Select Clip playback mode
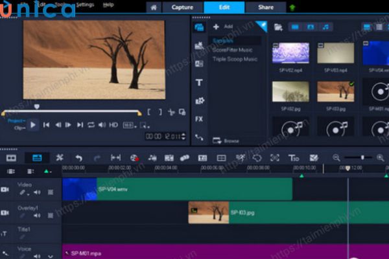This screenshot has width=389, height=259. 20,128
